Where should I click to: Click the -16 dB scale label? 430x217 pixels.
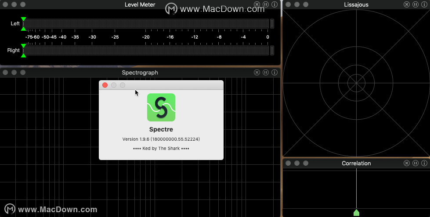[170, 37]
